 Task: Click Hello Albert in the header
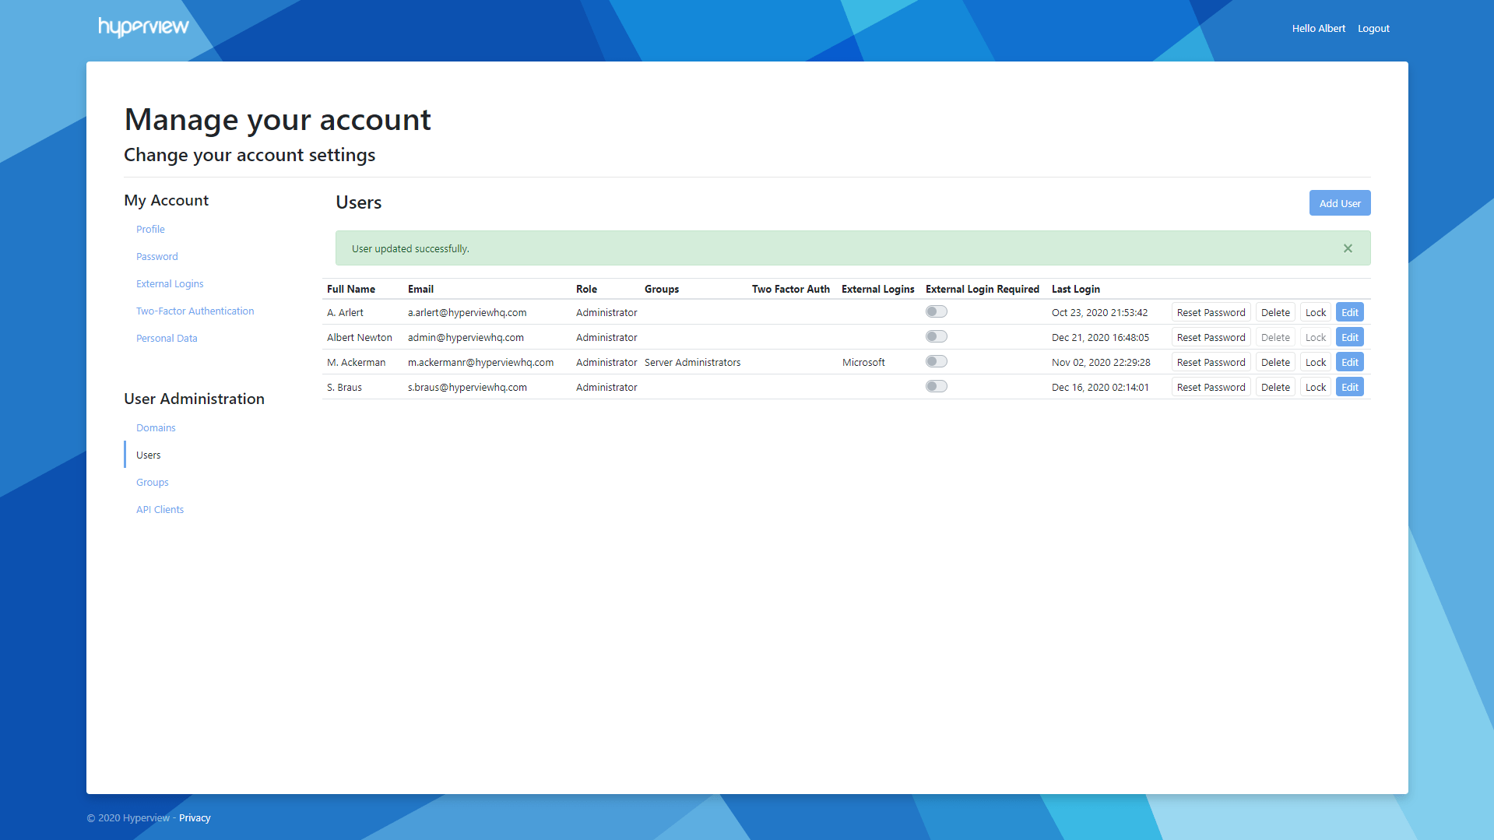[1318, 28]
